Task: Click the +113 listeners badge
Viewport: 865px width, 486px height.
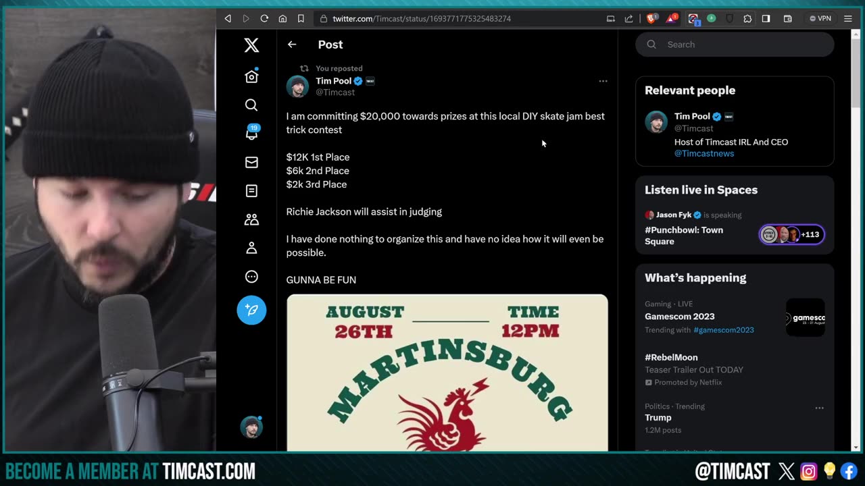Action: tap(792, 234)
